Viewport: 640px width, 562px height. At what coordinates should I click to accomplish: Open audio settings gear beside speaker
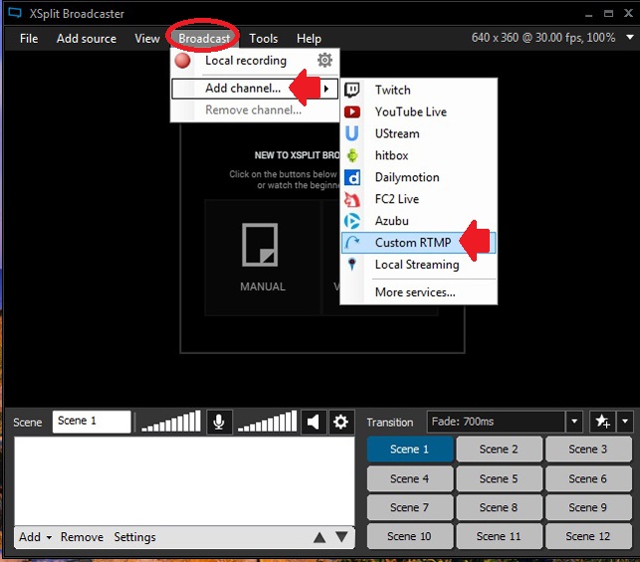coord(341,422)
